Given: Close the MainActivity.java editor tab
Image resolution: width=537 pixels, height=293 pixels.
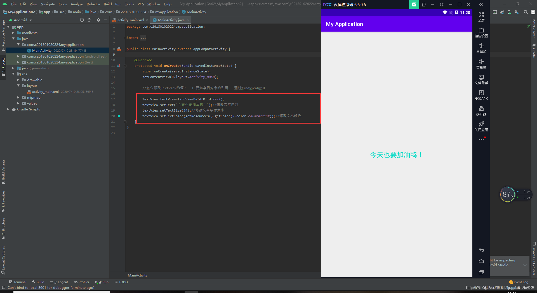Looking at the screenshot, I should pos(188,20).
